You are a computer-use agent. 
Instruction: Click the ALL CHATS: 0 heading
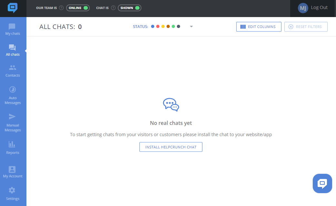[x=61, y=27]
